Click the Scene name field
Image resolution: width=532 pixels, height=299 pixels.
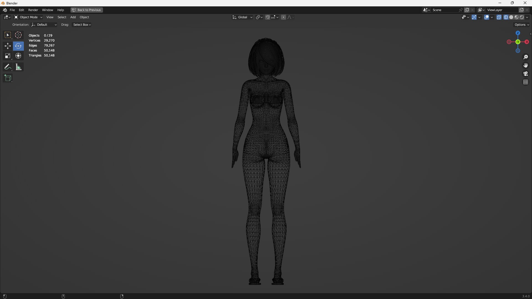coord(444,10)
